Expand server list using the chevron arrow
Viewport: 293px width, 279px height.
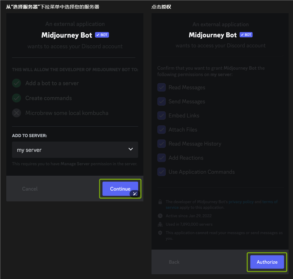pyautogui.click(x=131, y=149)
